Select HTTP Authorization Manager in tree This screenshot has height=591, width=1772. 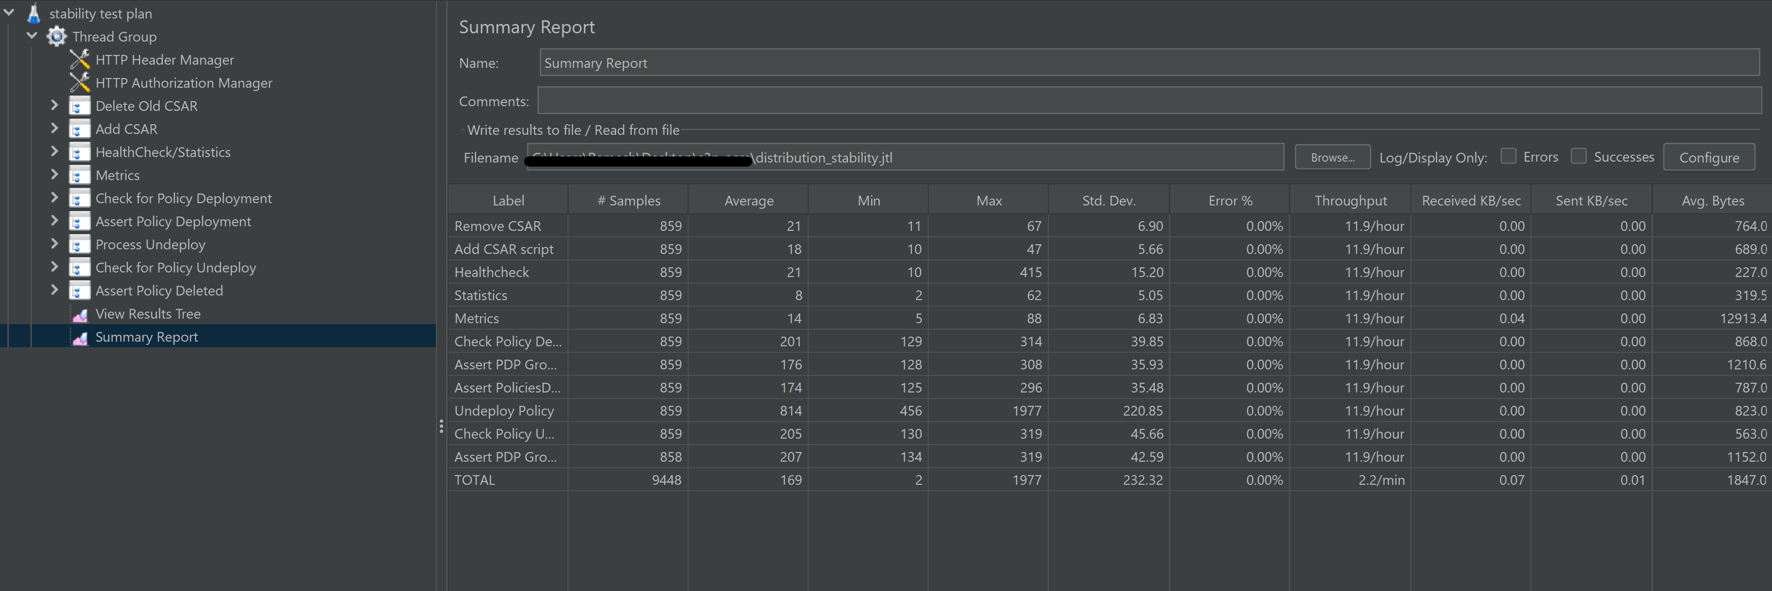(184, 83)
